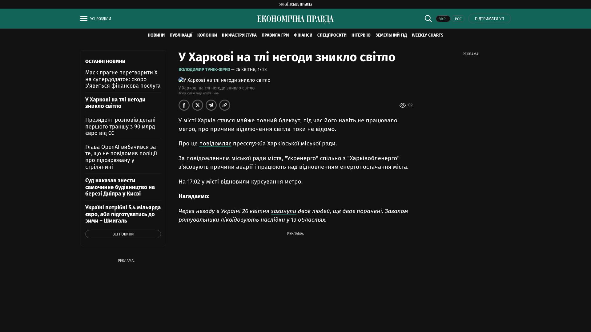Open the Земельний гід menu item
The image size is (591, 332).
pyautogui.click(x=391, y=35)
